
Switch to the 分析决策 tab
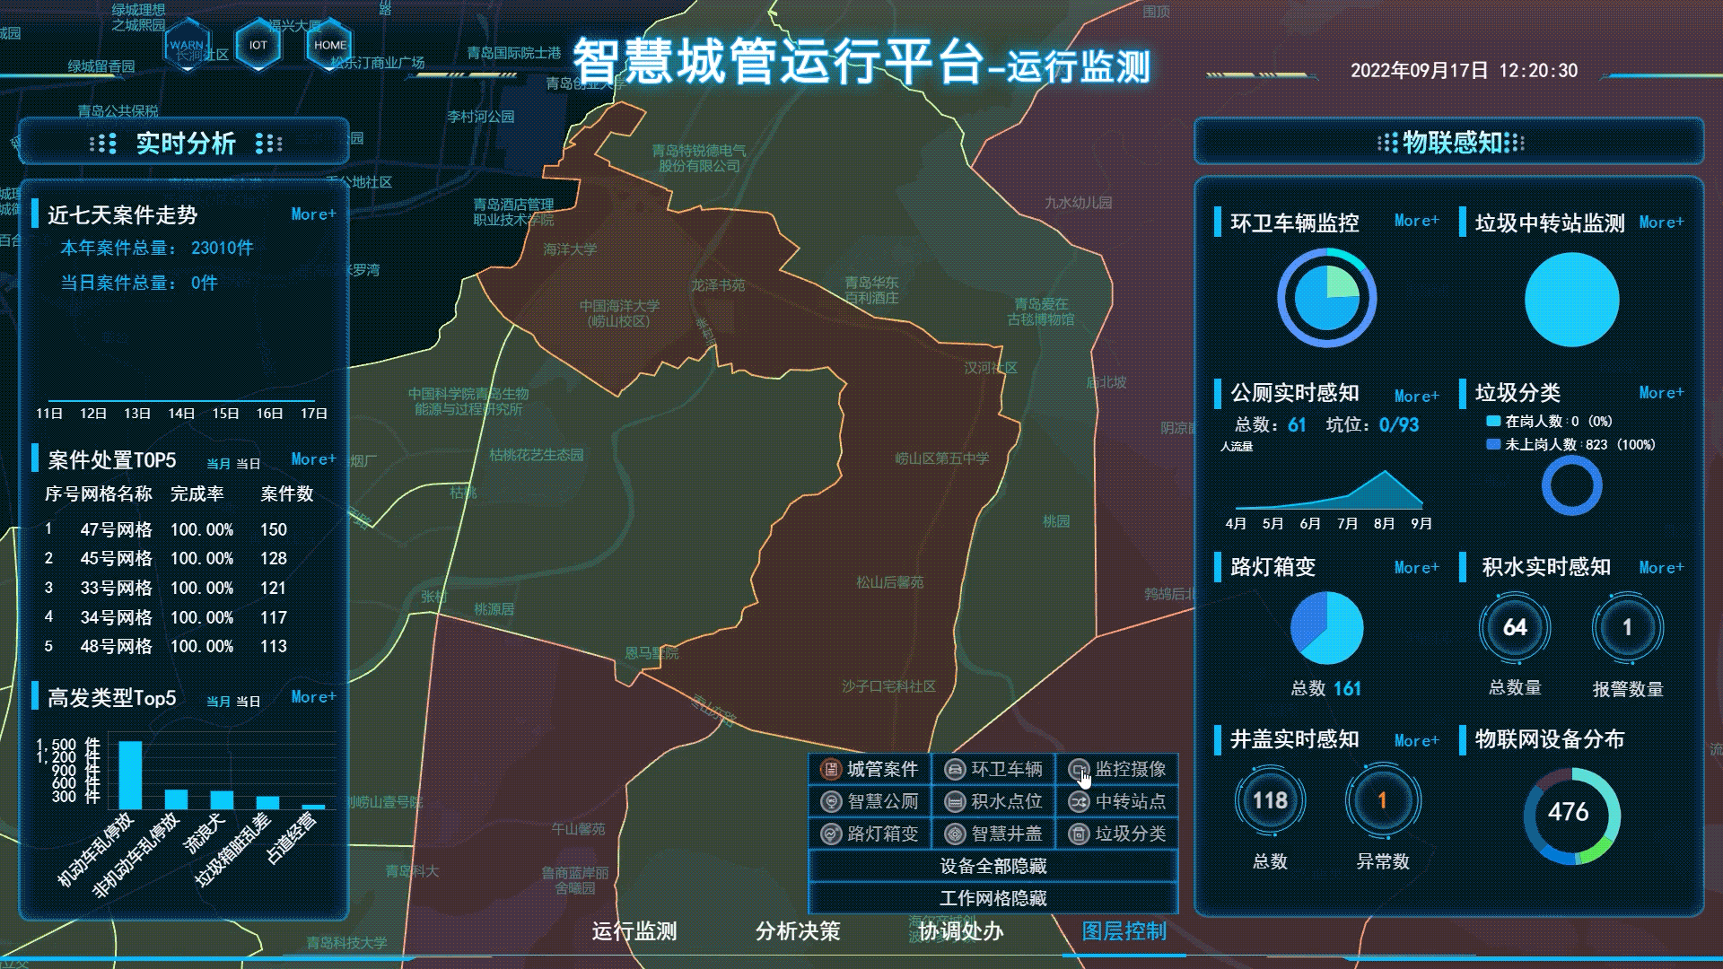pyautogui.click(x=797, y=931)
